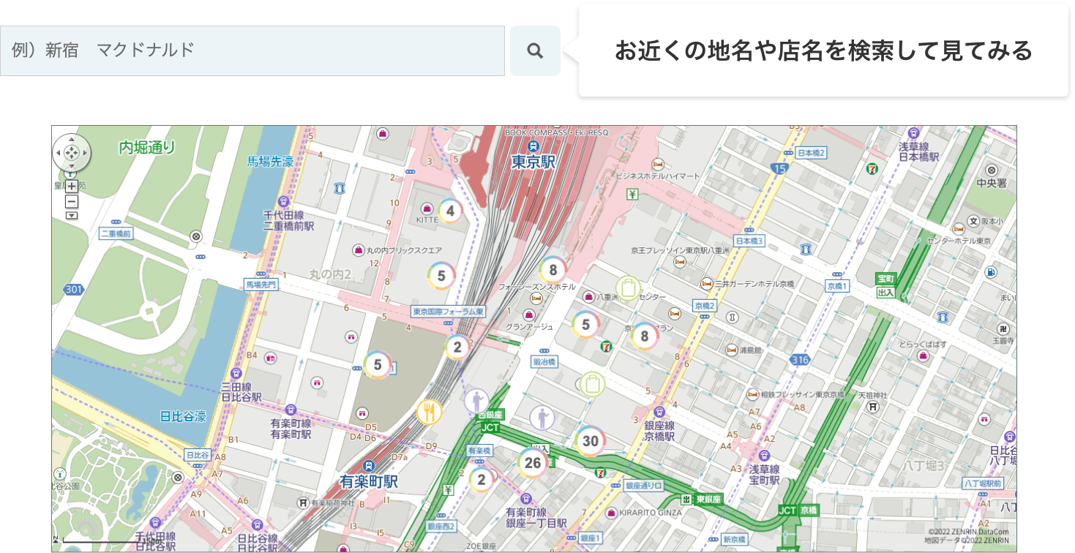1075x553 pixels.
Task: Click the 東京国際フォーラム東 intersection label
Action: pos(449,312)
